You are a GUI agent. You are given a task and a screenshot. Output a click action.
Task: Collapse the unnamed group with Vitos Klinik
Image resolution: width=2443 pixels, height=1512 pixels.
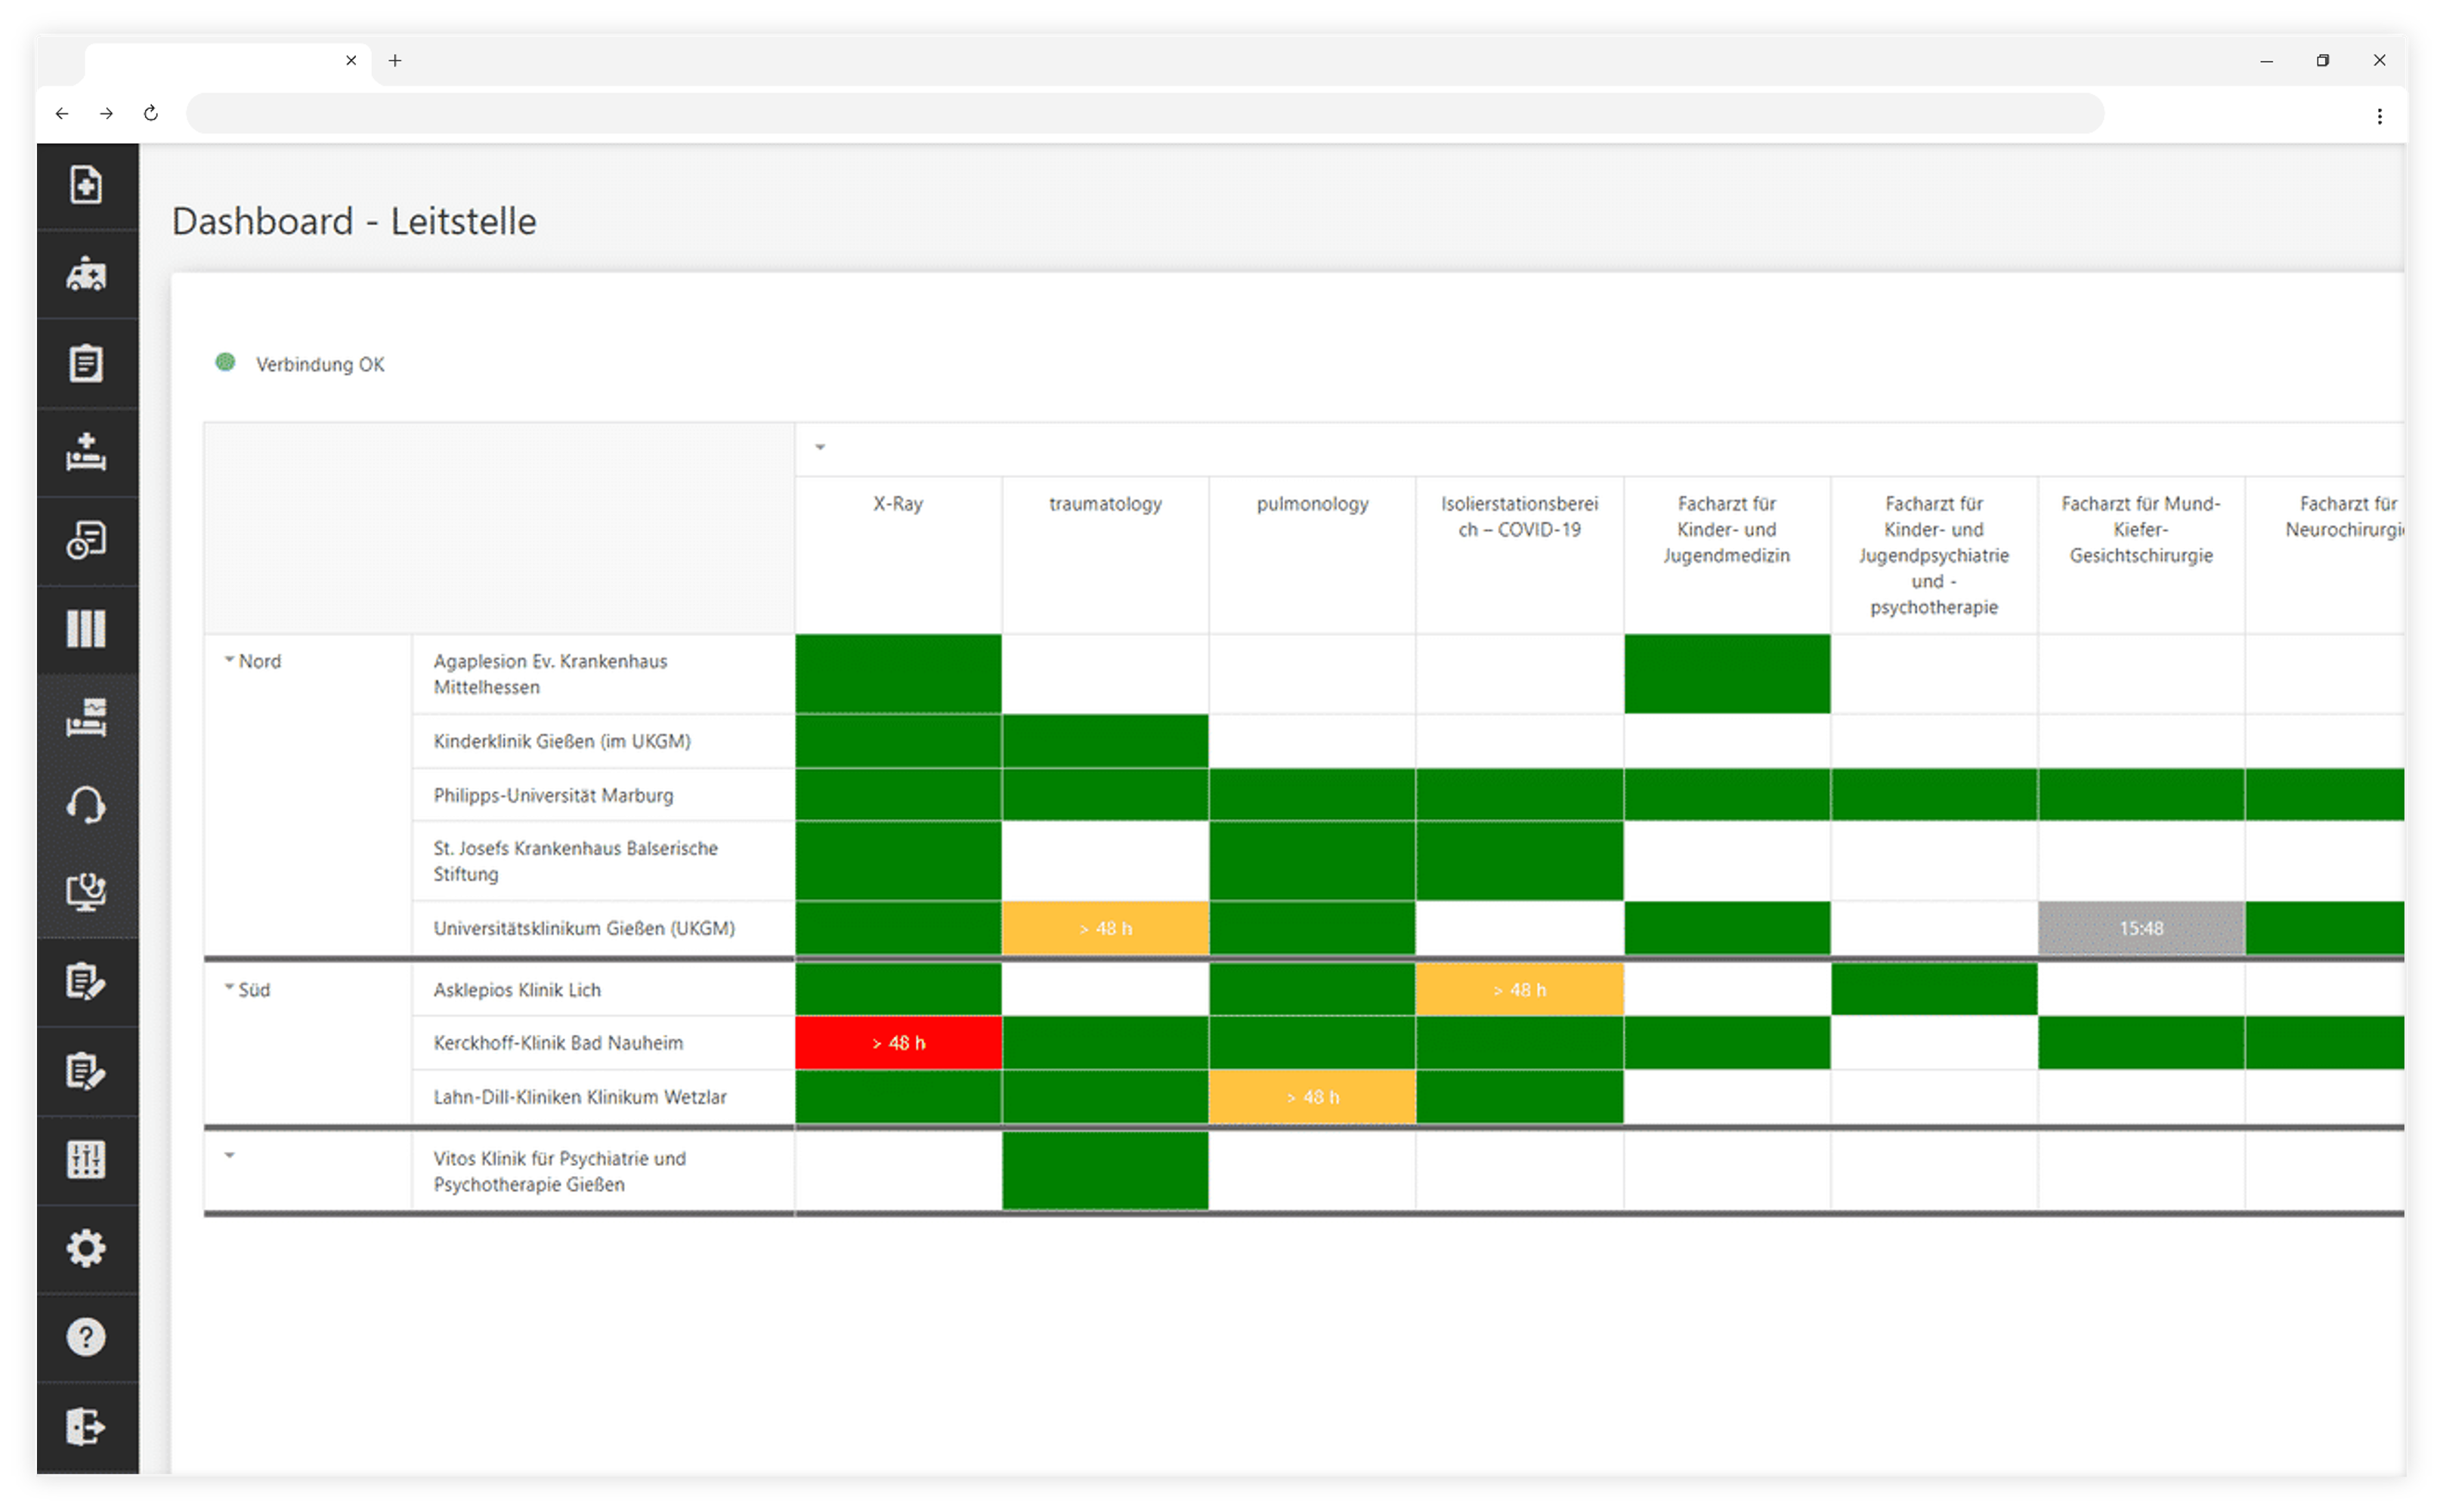[229, 1156]
